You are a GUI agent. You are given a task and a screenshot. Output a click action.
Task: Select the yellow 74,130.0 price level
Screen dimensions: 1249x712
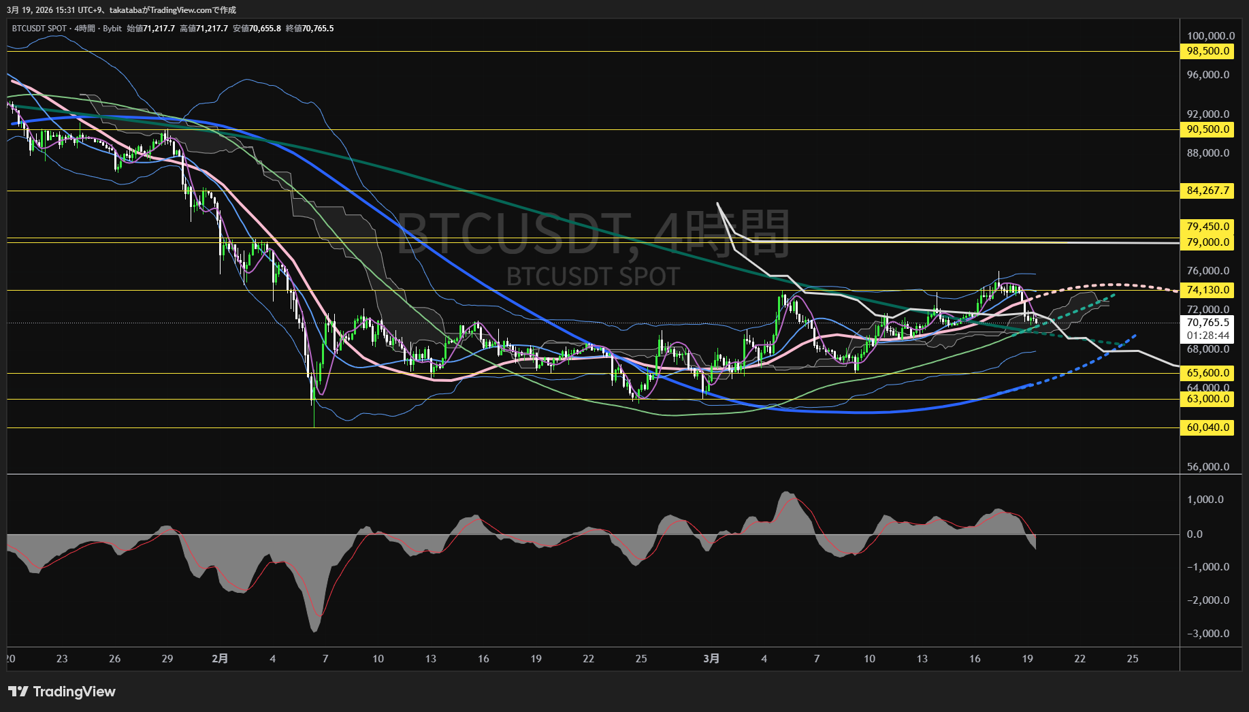[1207, 290]
